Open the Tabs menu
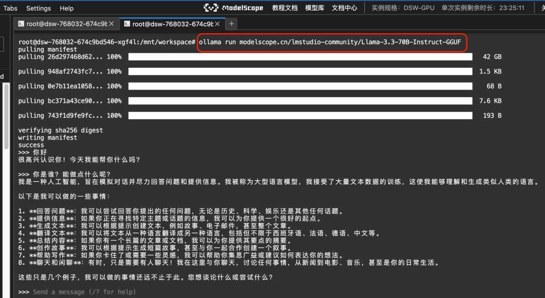 click(10, 8)
